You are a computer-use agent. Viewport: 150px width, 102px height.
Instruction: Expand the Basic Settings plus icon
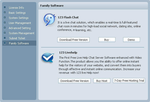(x=5, y=12)
